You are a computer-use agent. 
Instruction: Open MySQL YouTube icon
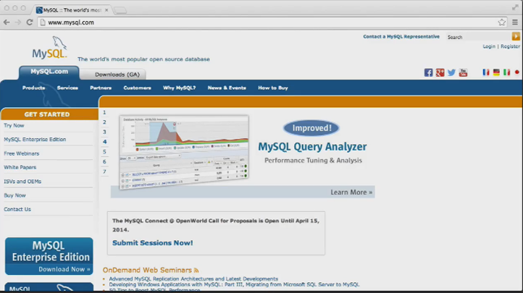[x=464, y=72]
